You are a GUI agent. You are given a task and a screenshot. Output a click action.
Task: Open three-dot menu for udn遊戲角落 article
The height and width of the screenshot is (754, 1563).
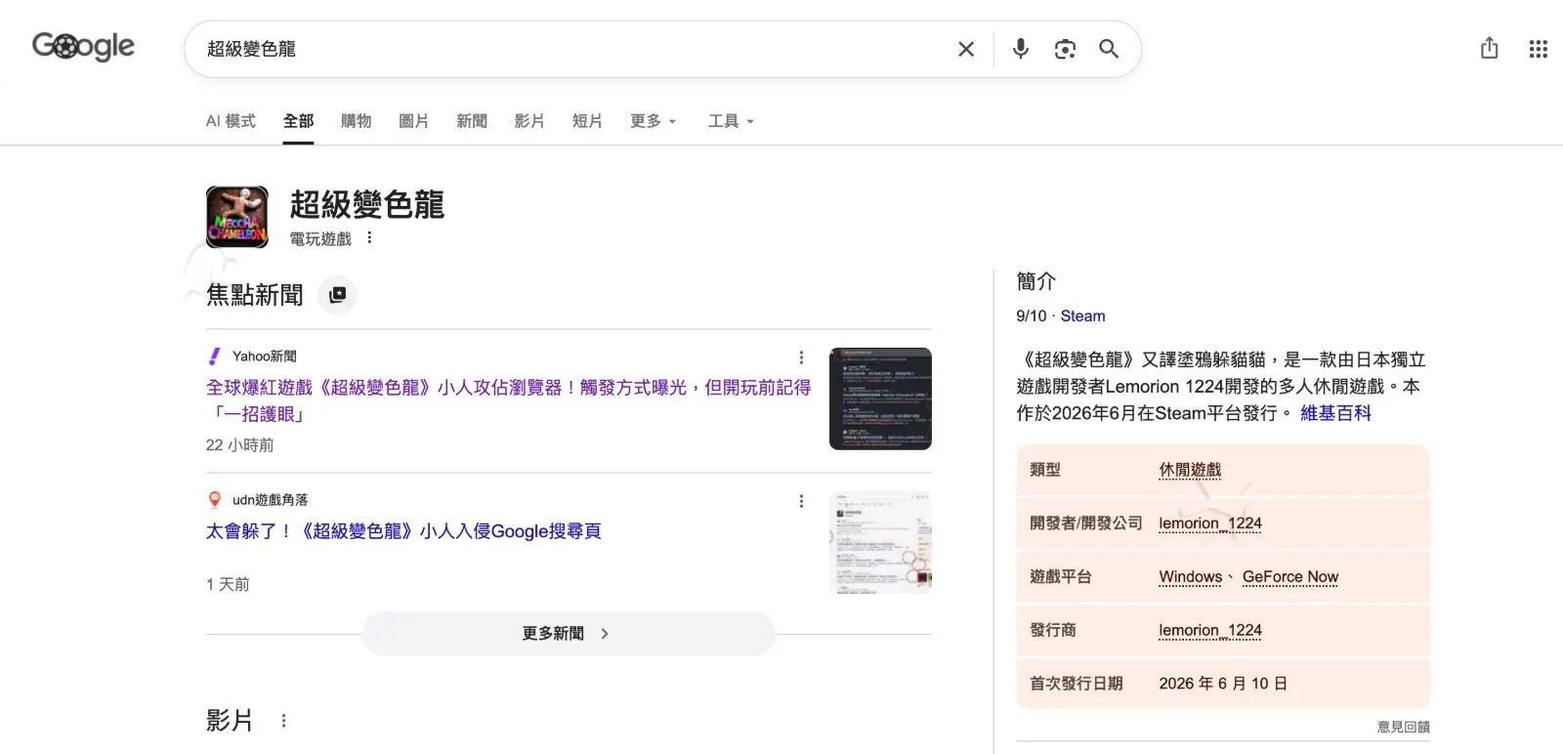point(801,501)
